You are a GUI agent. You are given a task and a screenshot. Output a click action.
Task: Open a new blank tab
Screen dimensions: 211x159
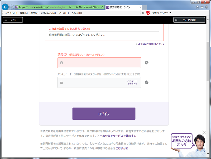coord(145,7)
